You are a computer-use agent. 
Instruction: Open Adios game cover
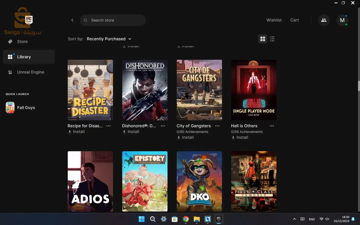pyautogui.click(x=90, y=181)
